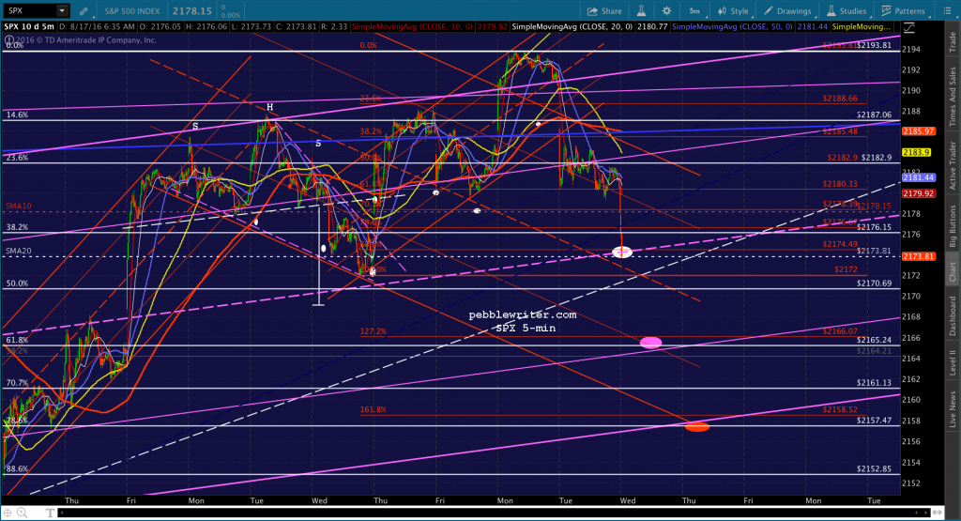Click the right arrow on horizontal scrollbar
Screen dimensions: 961x521
coord(926,513)
